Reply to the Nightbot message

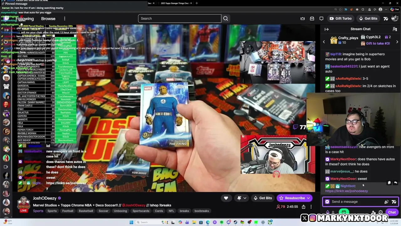395,183
